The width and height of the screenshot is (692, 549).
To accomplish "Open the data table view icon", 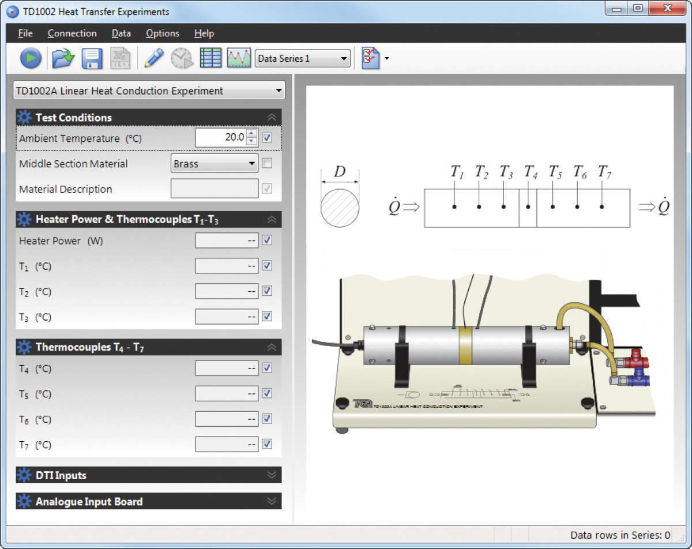I will click(x=210, y=58).
